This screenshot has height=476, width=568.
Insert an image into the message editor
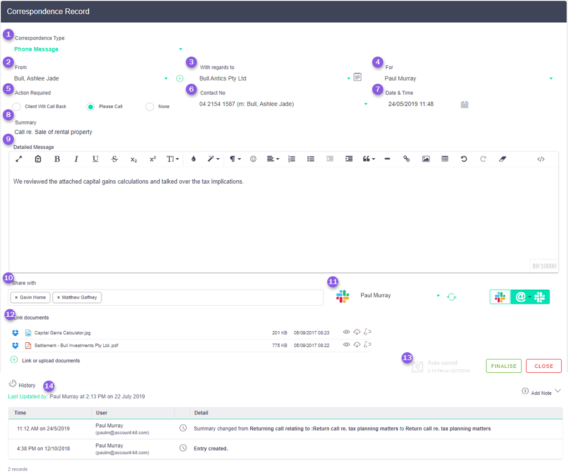pyautogui.click(x=425, y=159)
